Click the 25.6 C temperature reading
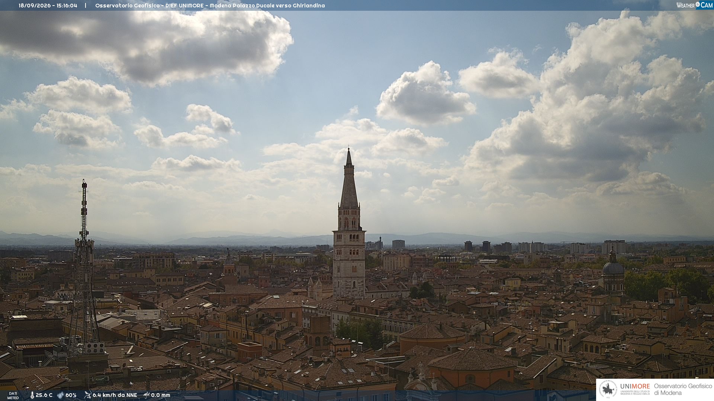Screen dimensions: 714x401 pyautogui.click(x=44, y=395)
